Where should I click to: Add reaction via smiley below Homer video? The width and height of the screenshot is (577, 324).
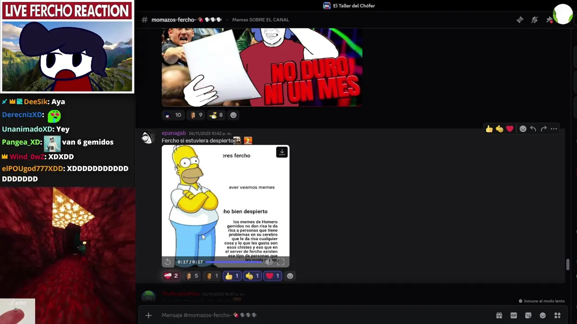pyautogui.click(x=290, y=276)
